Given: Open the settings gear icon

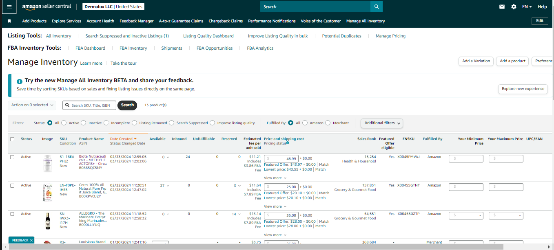Looking at the screenshot, I should point(514,7).
